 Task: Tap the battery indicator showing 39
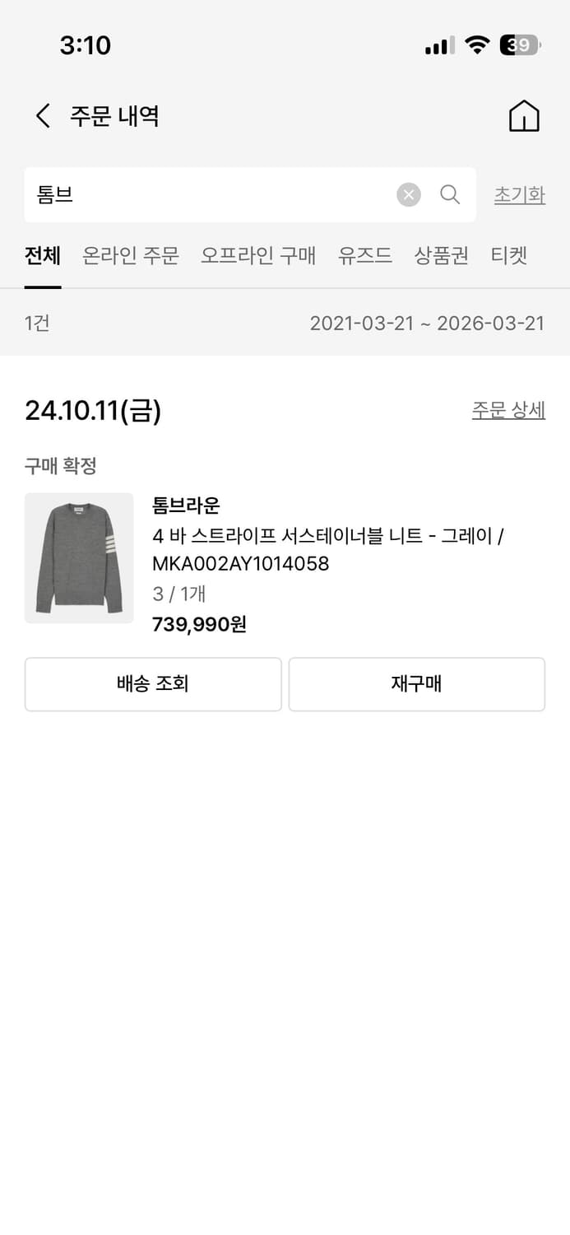point(517,45)
